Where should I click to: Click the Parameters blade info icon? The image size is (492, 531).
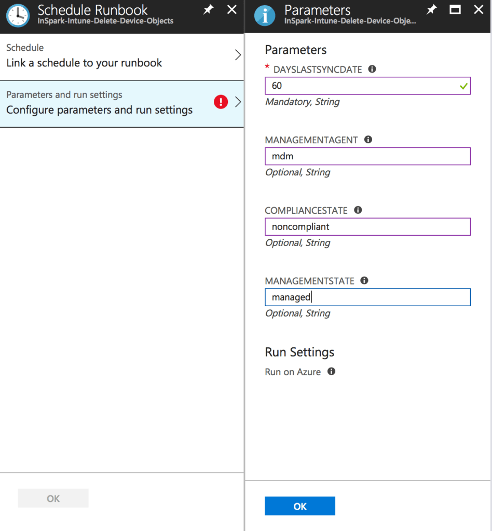click(265, 15)
